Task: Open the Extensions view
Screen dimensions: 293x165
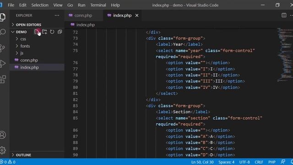Action: pos(3,79)
